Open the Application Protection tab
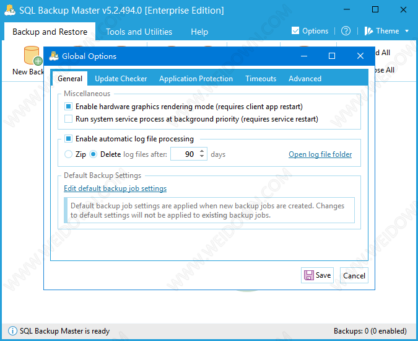Image resolution: width=418 pixels, height=341 pixels. click(x=196, y=79)
